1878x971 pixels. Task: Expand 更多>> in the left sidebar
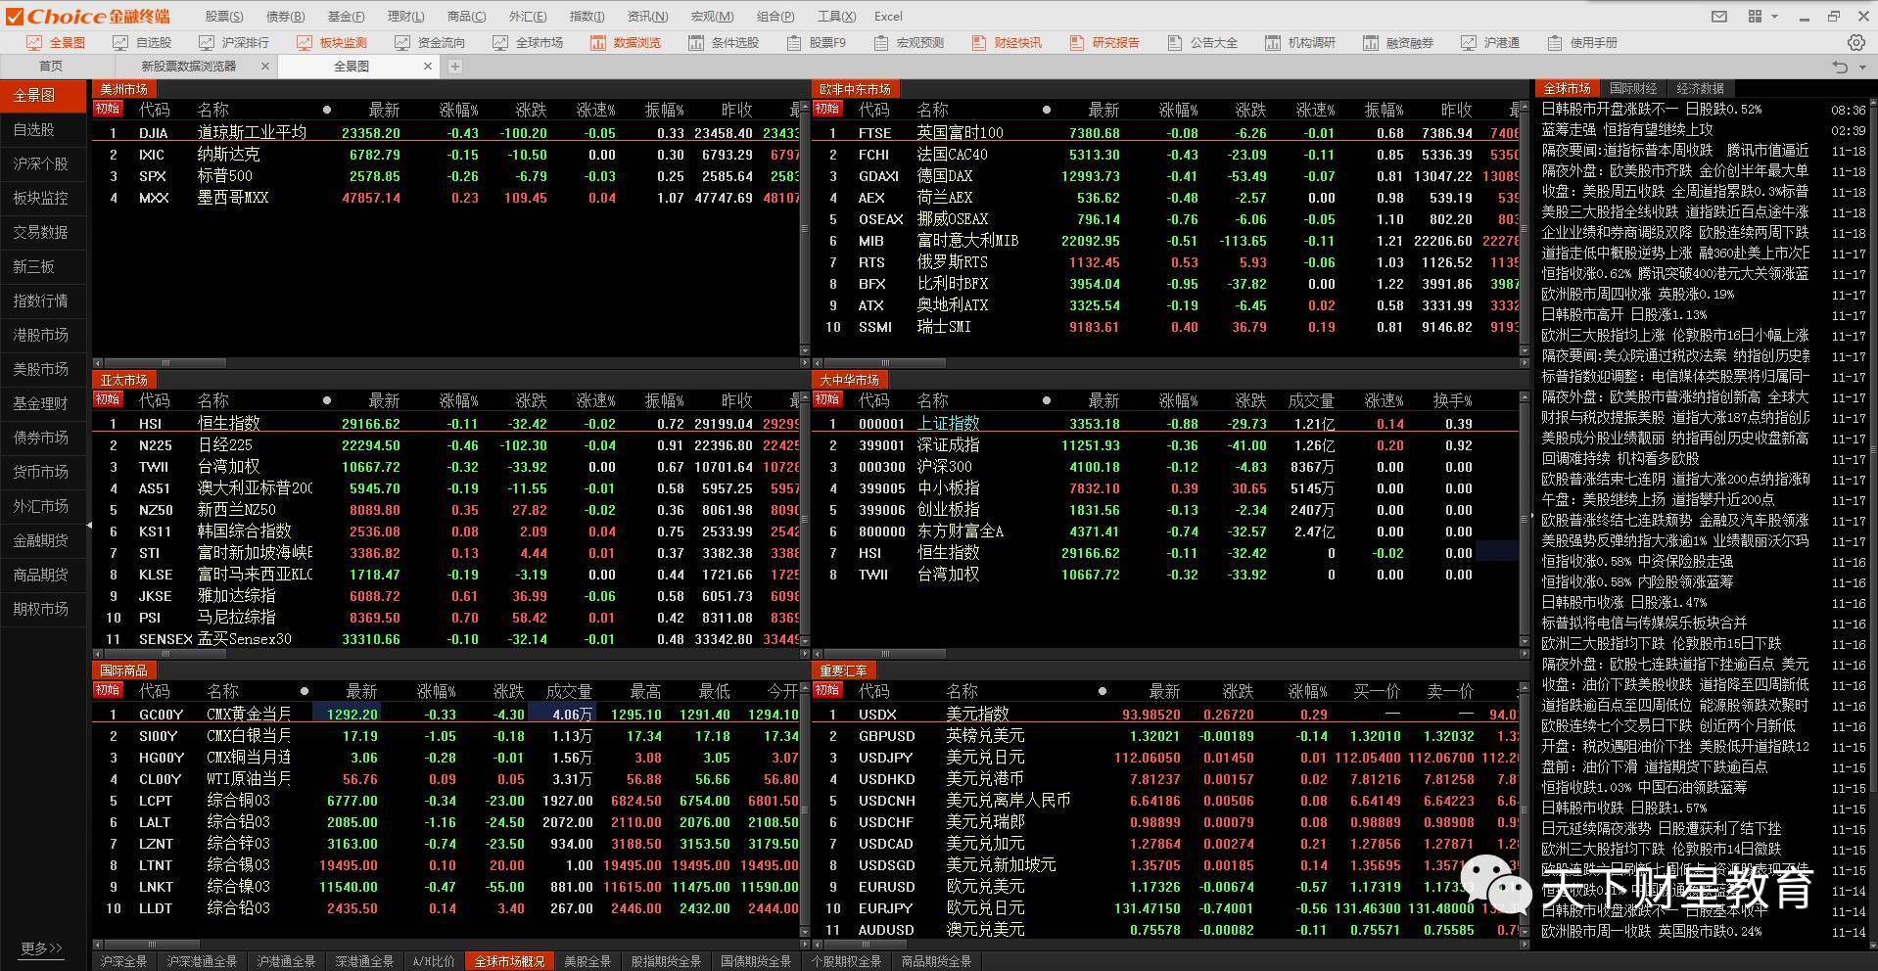(41, 948)
